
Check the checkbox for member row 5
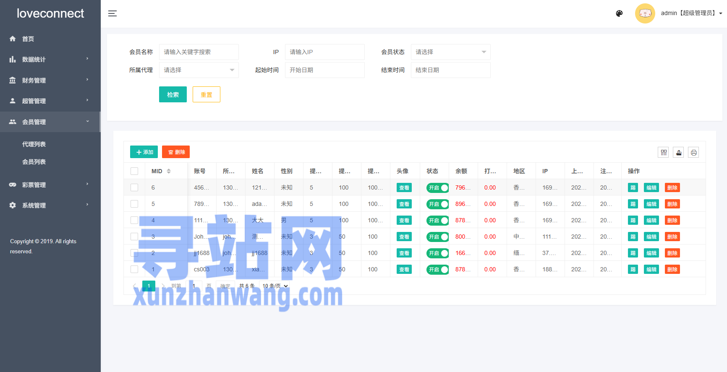click(x=134, y=204)
